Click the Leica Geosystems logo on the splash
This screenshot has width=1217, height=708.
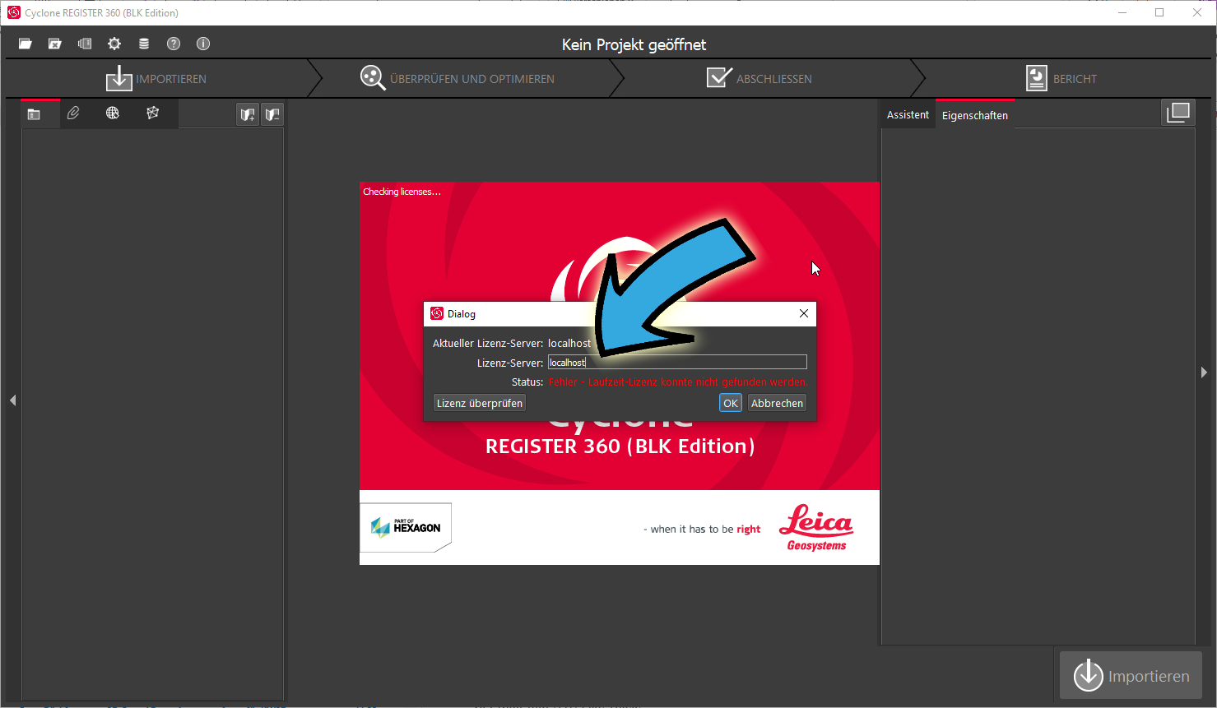pyautogui.click(x=816, y=528)
